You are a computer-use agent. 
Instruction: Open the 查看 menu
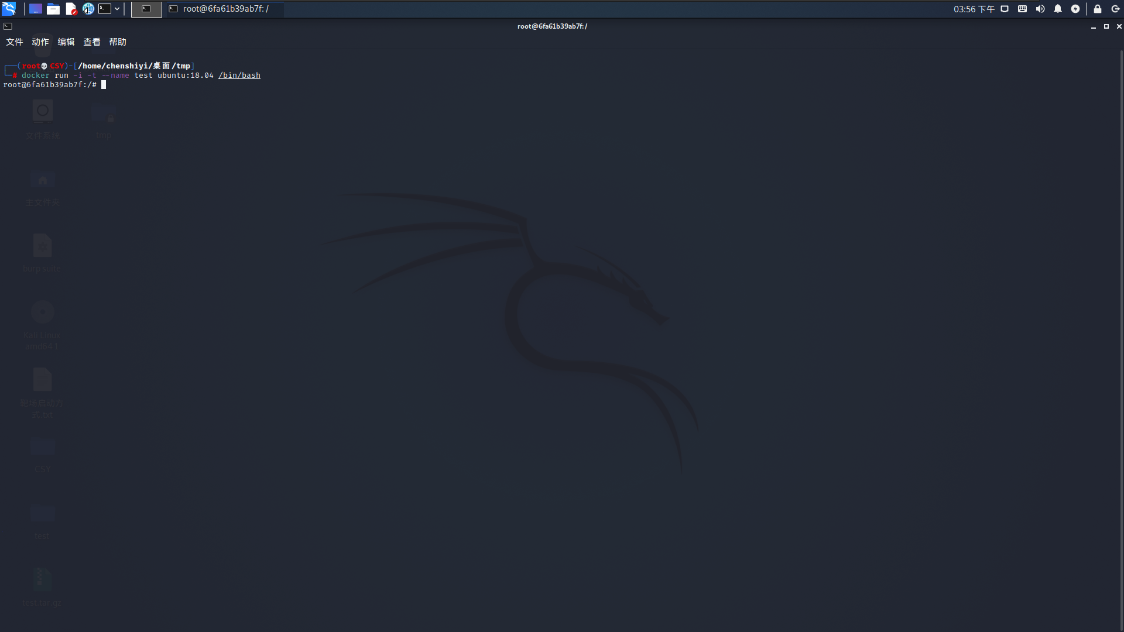coord(92,42)
